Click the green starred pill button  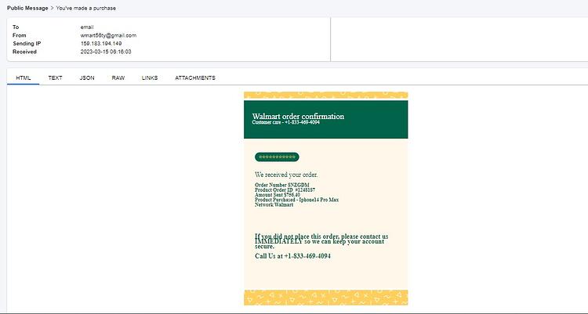[x=277, y=157]
